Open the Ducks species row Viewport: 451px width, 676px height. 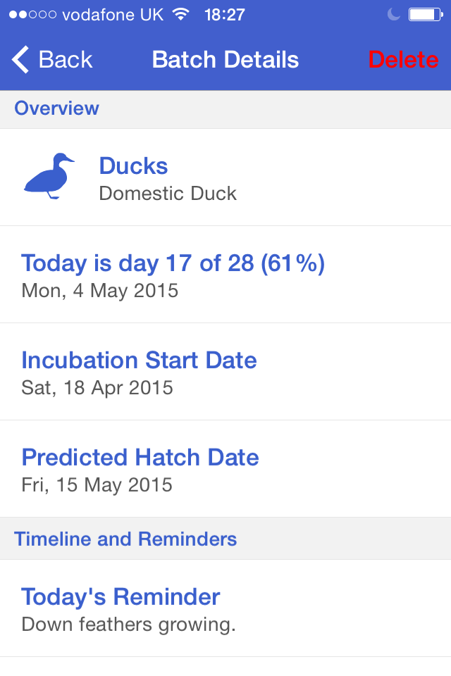click(225, 177)
